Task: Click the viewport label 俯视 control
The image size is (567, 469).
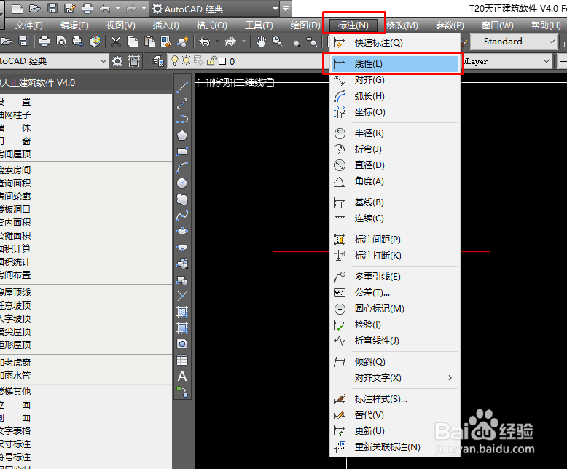Action: point(220,83)
